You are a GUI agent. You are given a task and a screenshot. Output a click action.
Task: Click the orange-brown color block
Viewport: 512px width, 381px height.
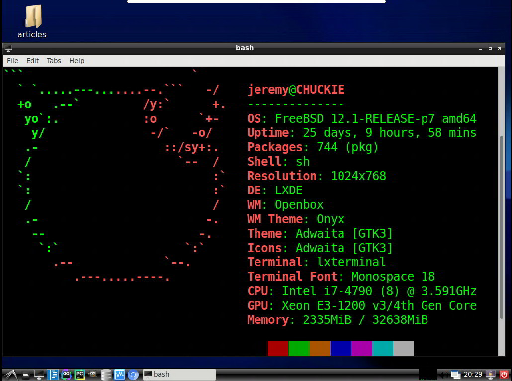pos(320,348)
